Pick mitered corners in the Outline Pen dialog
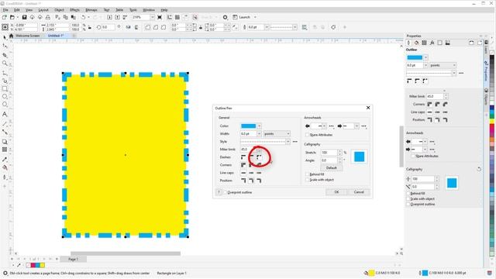 point(243,165)
